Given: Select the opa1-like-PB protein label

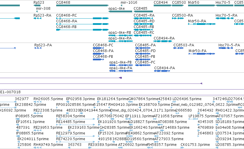Looking at the screenshot, I should [120, 62].
